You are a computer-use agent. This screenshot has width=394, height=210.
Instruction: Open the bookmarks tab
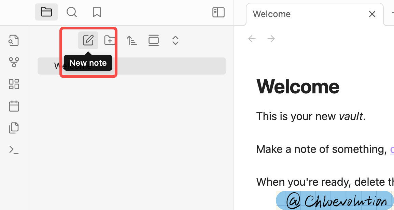pyautogui.click(x=97, y=12)
